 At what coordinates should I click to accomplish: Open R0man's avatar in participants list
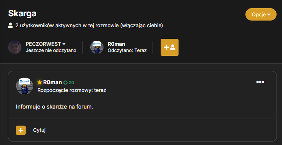click(97, 47)
